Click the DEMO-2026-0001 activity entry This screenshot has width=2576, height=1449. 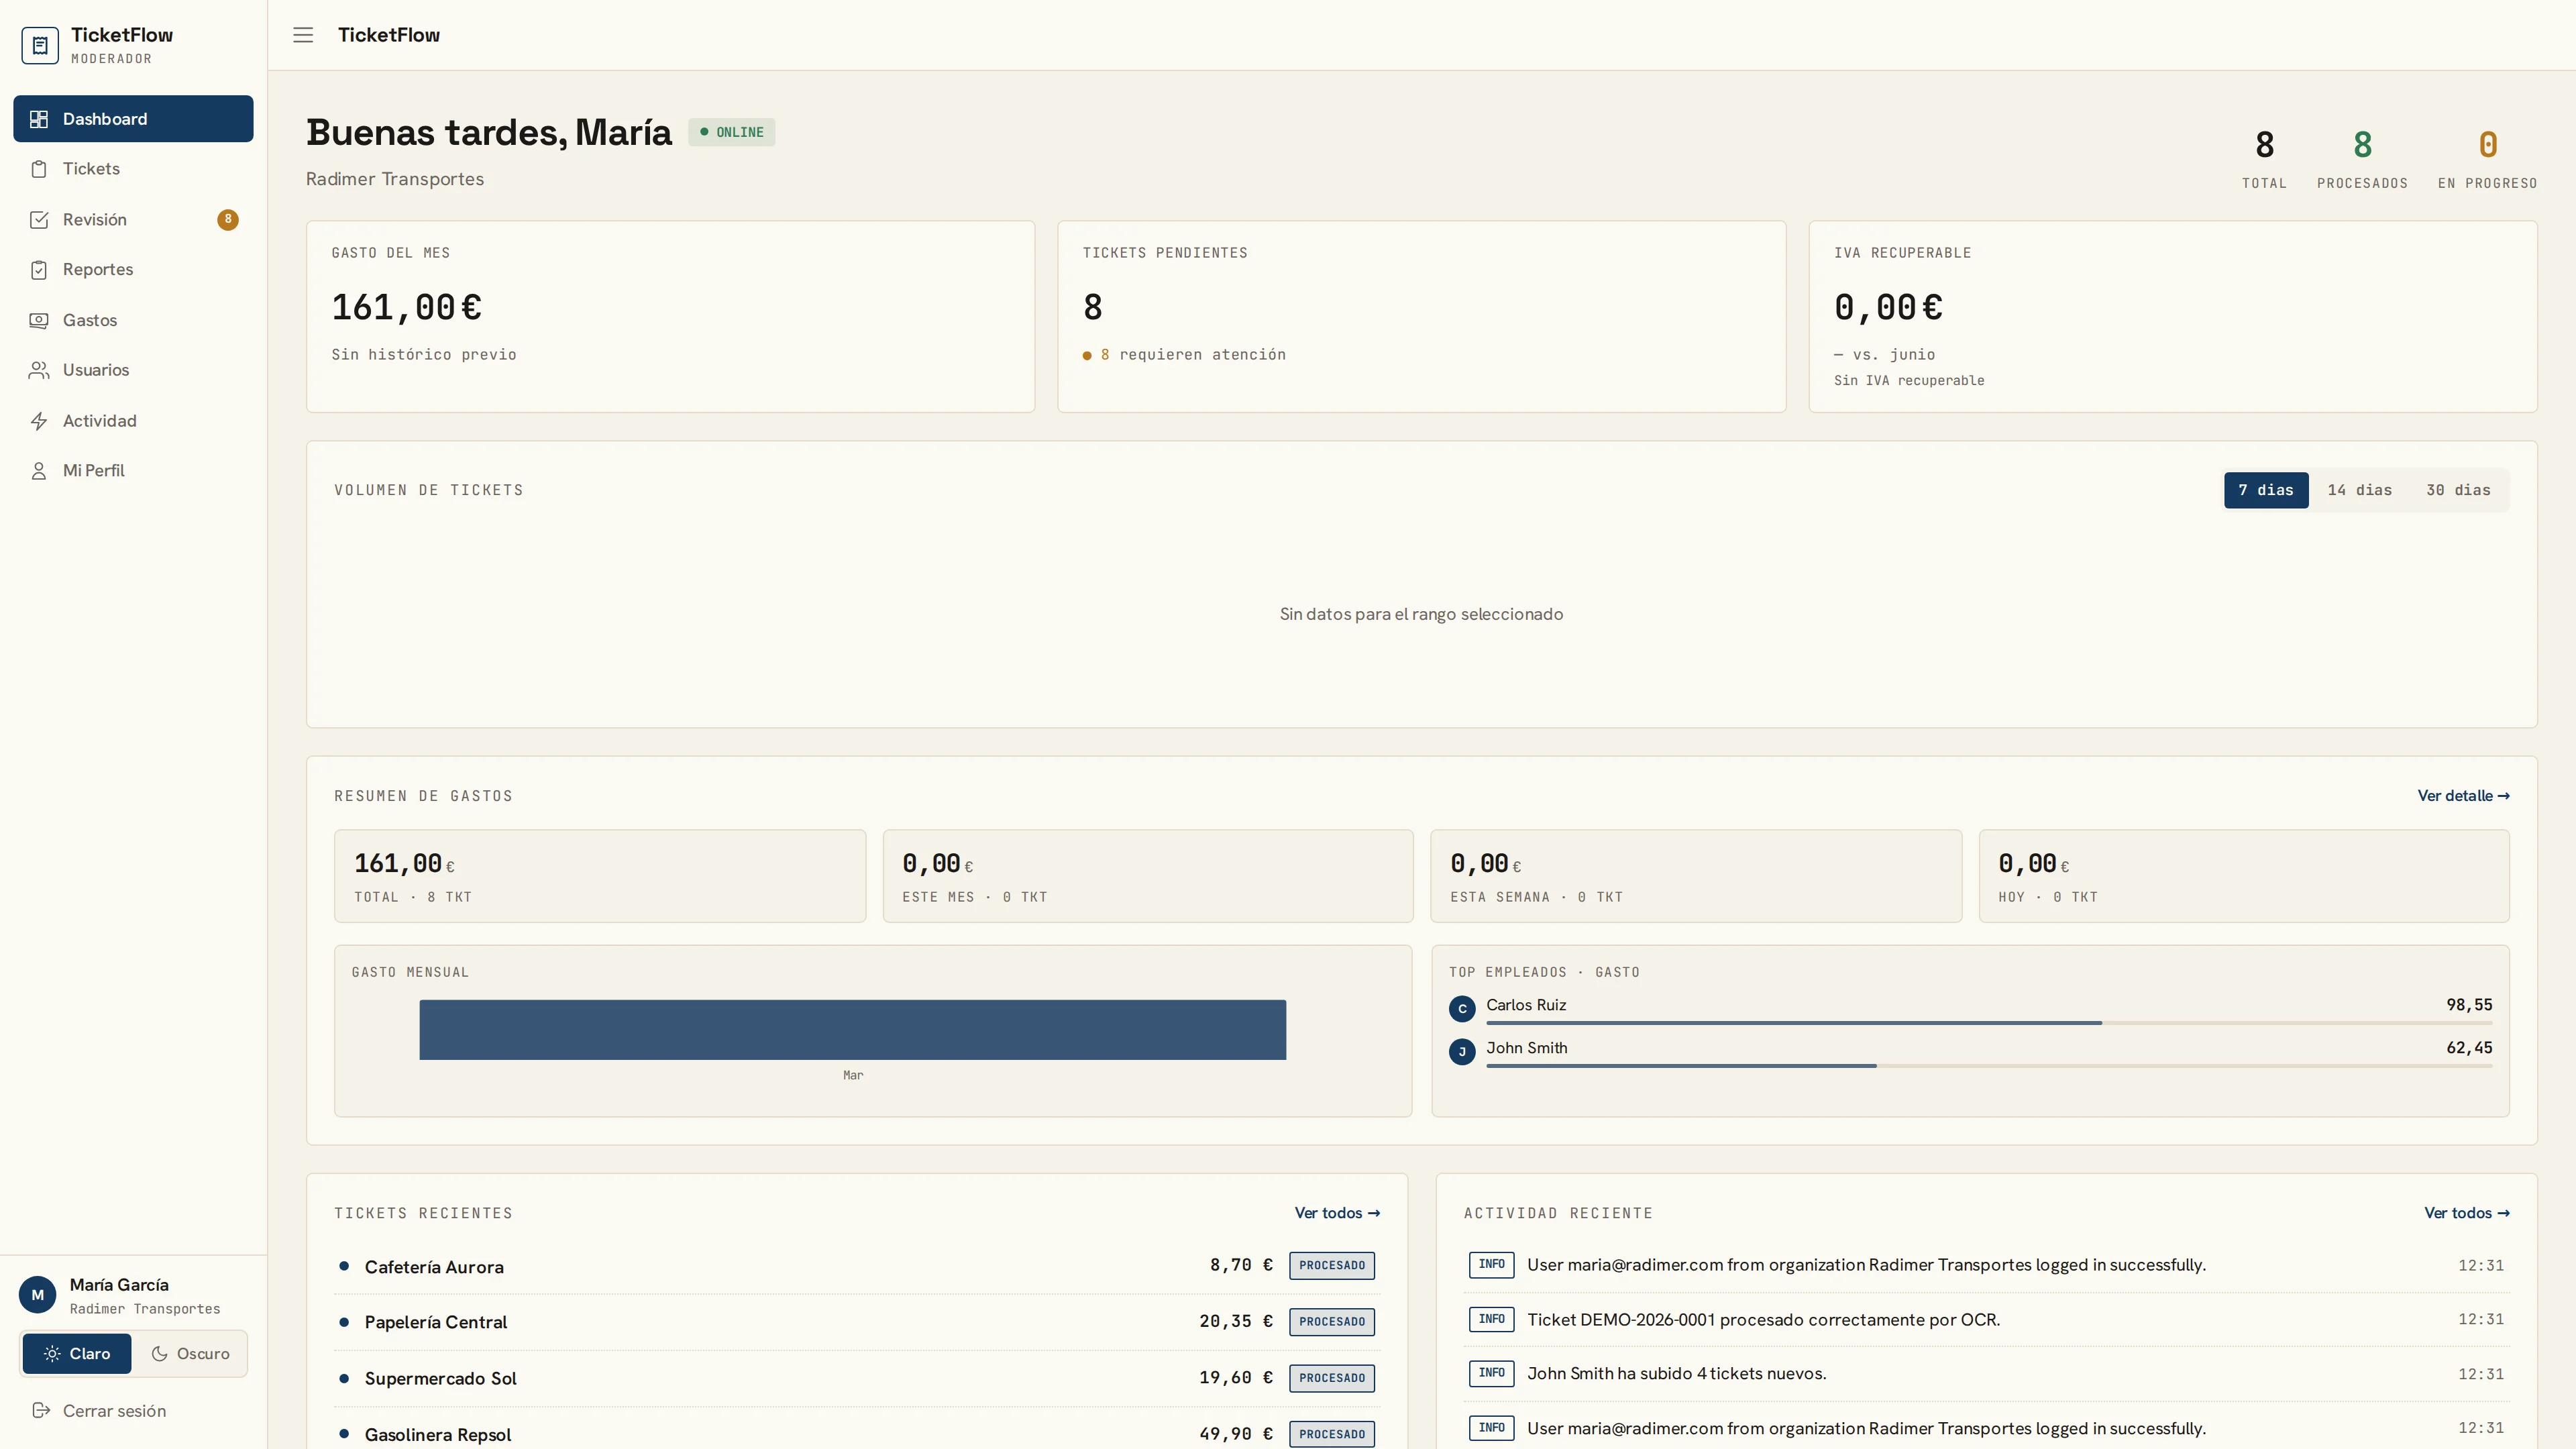pyautogui.click(x=1987, y=1320)
